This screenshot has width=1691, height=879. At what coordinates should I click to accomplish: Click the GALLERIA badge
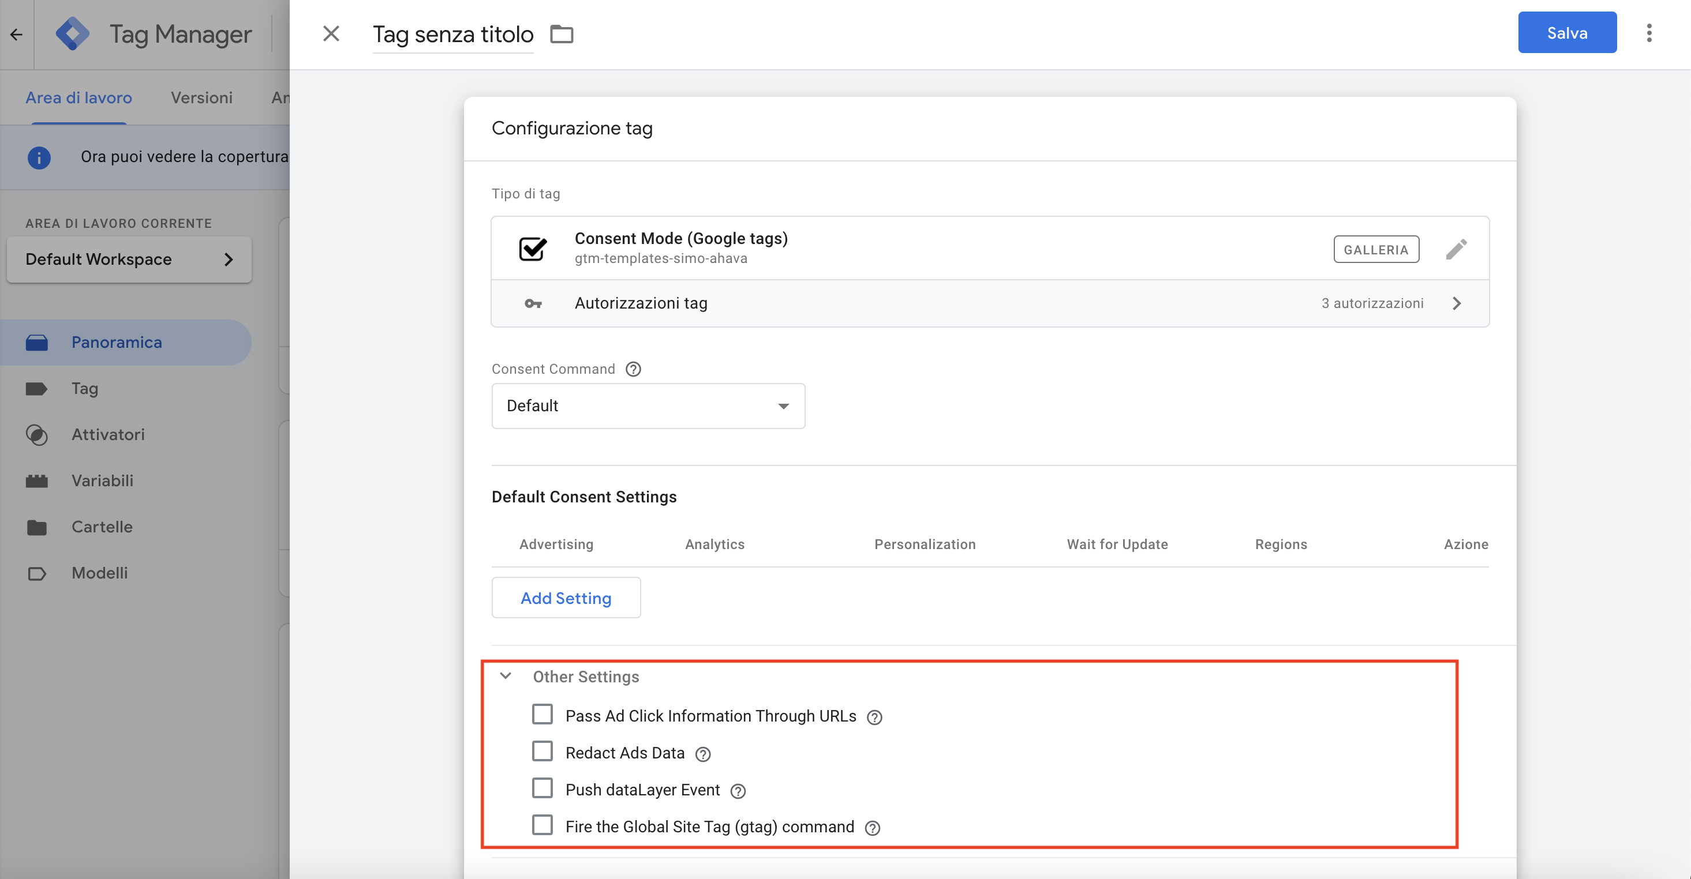1376,249
